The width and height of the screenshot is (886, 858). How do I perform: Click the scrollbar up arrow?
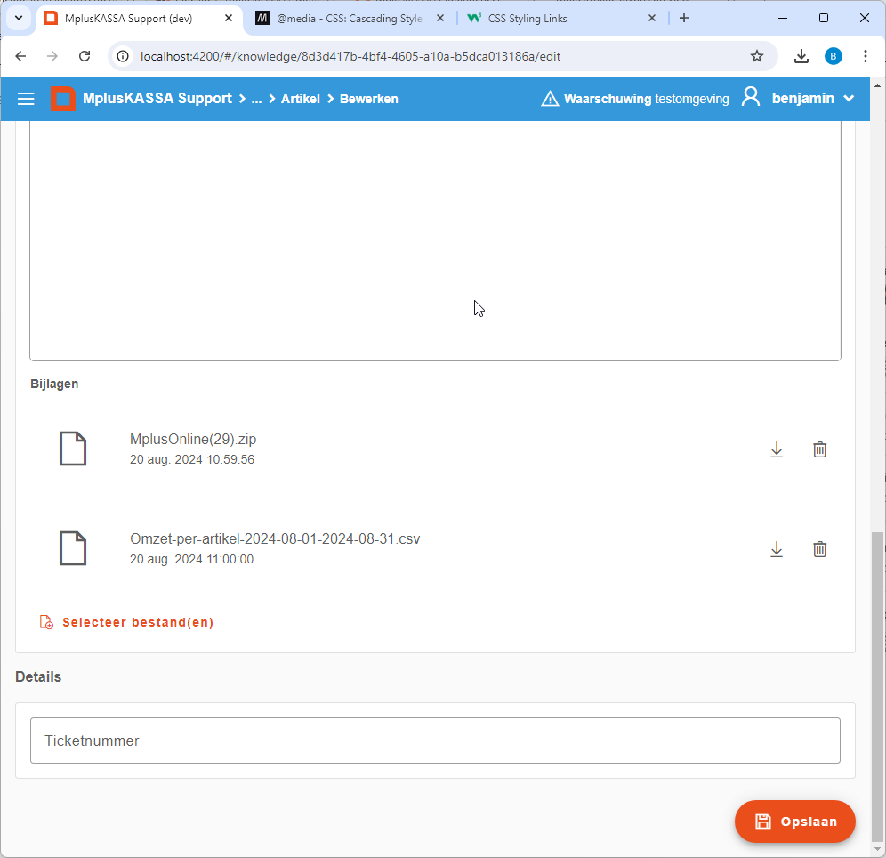(876, 85)
